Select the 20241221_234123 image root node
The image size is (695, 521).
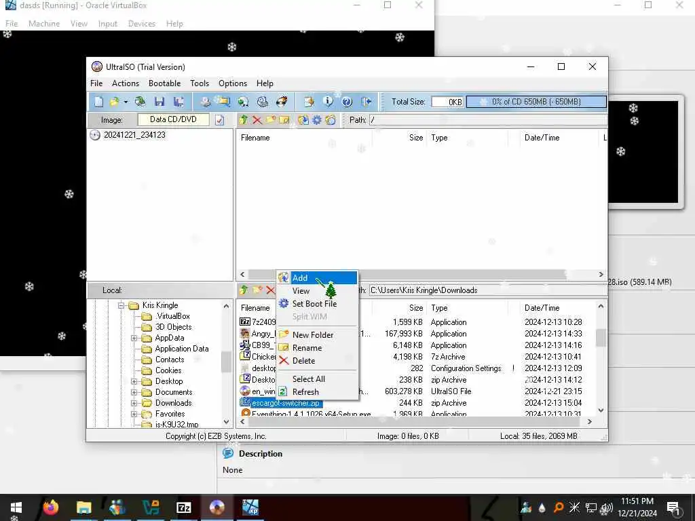(134, 135)
